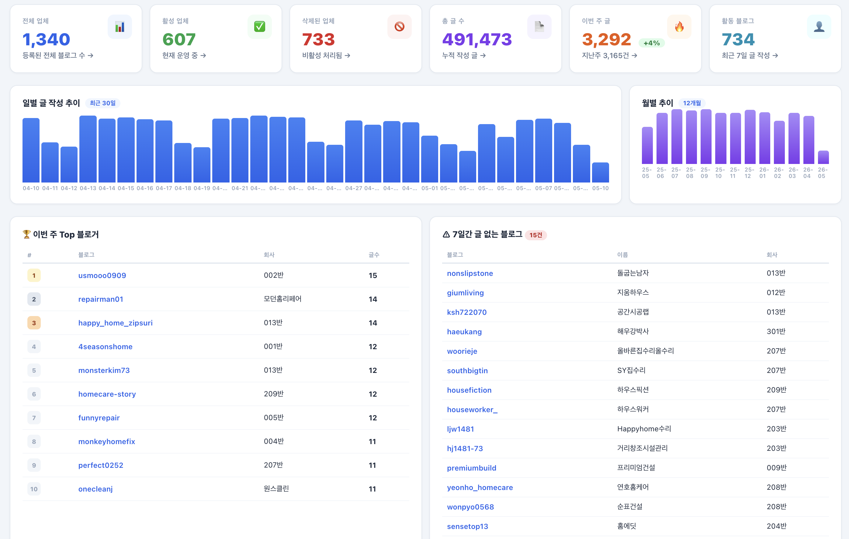Screen dimensions: 849x539
Task: Click the total posts value 491,473
Action: pos(477,40)
